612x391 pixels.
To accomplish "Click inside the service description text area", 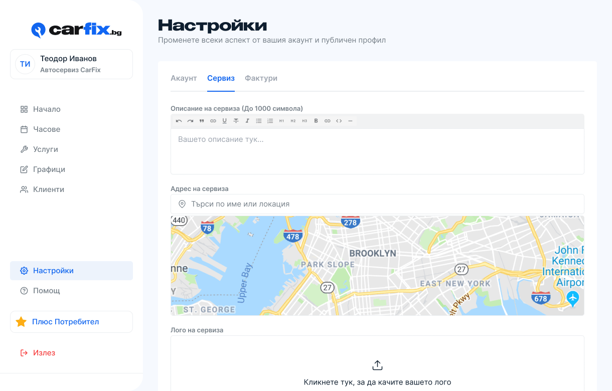I will click(x=377, y=151).
